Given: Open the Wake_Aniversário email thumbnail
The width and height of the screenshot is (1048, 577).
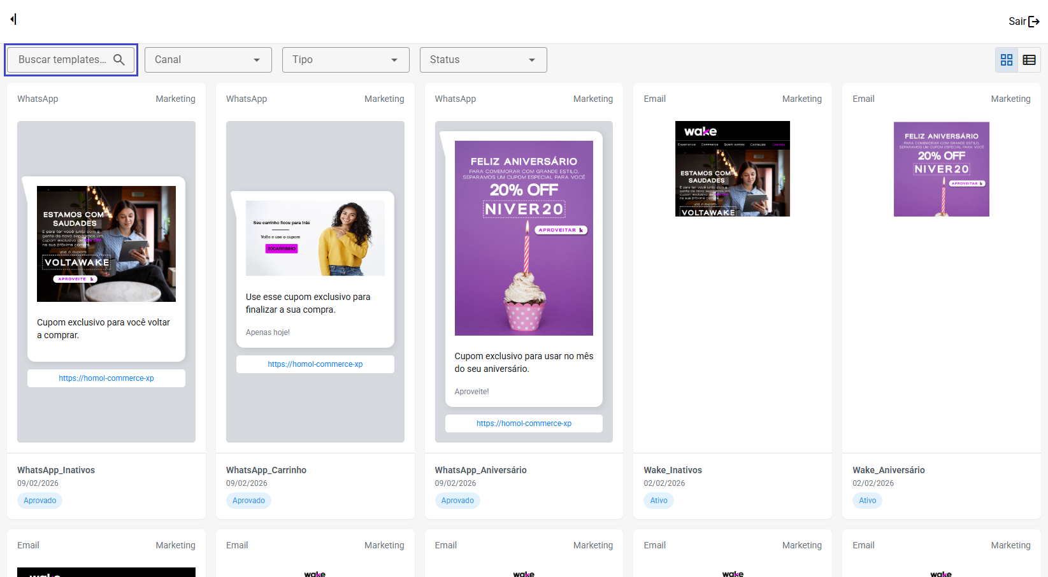Looking at the screenshot, I should pos(941,169).
